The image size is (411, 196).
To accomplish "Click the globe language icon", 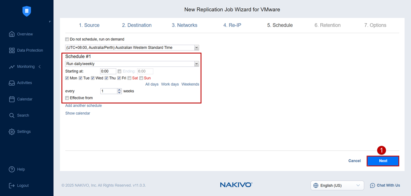I will [316, 186].
